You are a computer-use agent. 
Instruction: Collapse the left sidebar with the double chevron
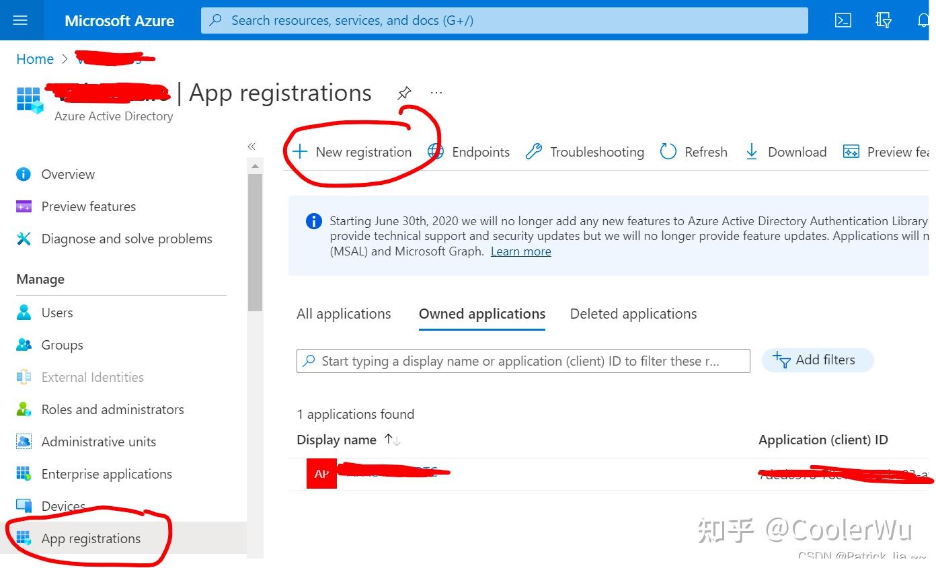click(251, 147)
